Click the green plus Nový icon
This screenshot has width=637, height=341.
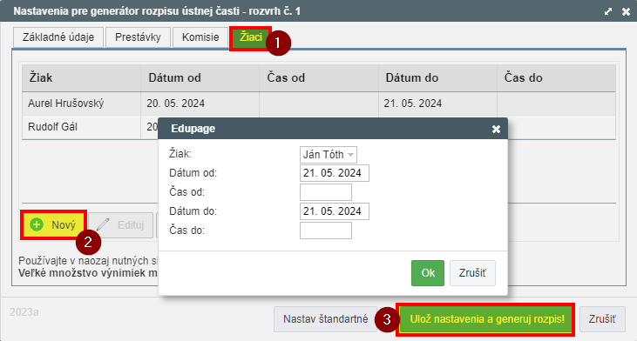pos(37,224)
